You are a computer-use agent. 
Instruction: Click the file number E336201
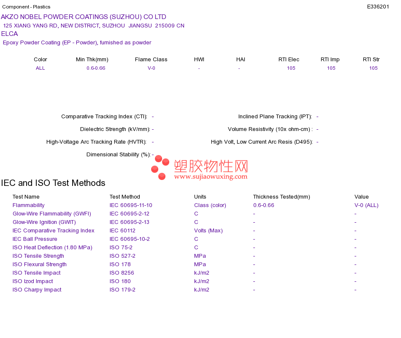378,7
